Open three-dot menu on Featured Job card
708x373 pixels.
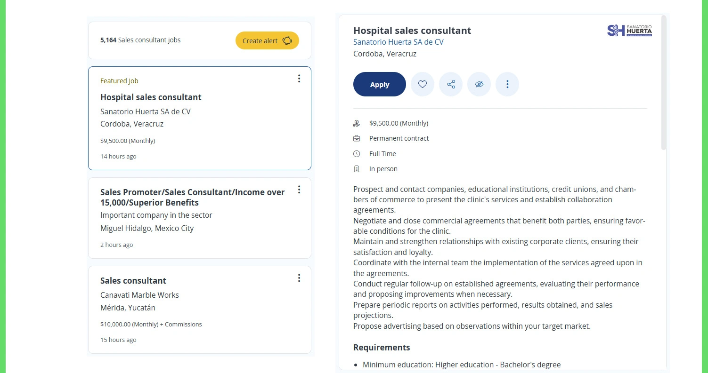[299, 79]
